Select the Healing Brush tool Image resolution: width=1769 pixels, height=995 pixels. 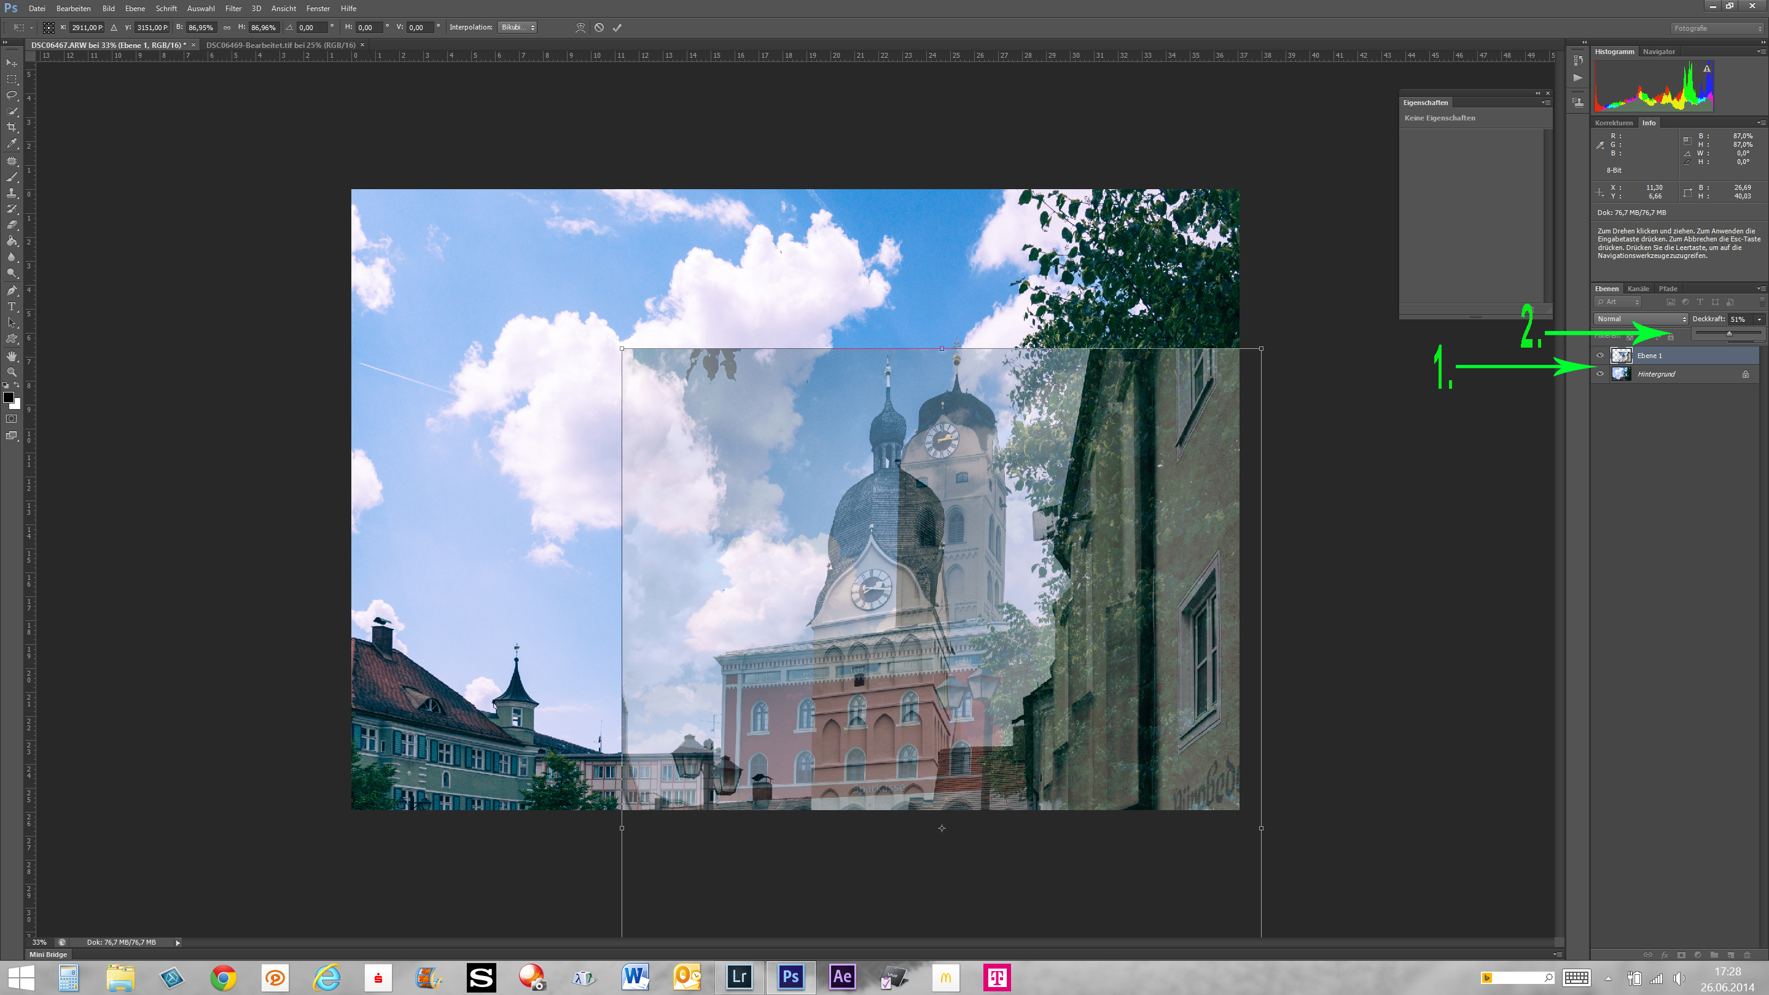(x=12, y=161)
